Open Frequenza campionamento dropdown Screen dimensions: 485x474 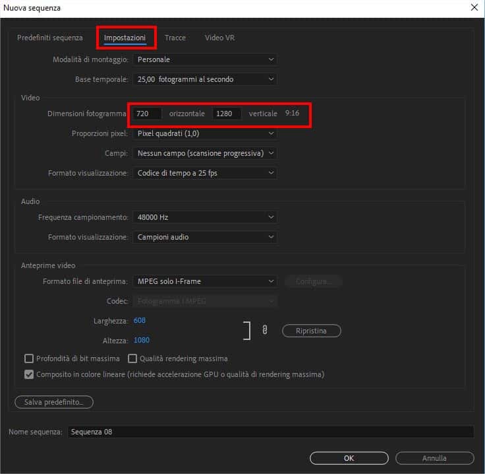point(205,217)
